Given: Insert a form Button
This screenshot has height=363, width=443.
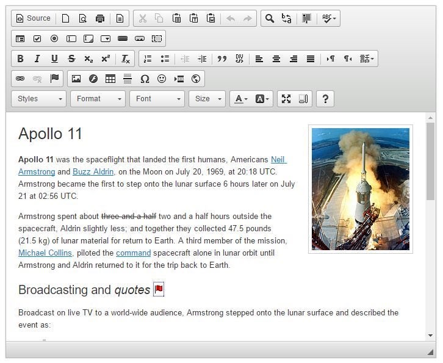Looking at the screenshot, I should coord(123,38).
